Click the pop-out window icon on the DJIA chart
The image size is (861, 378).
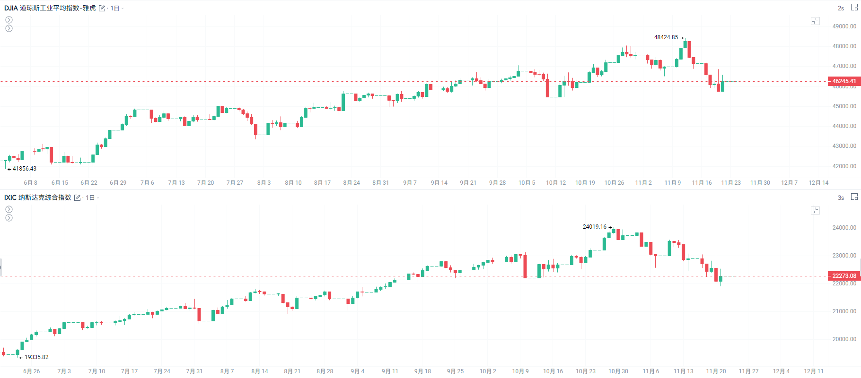click(854, 8)
